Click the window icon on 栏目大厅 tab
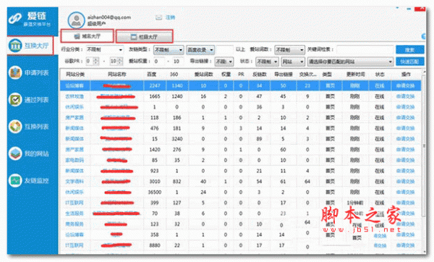 tap(134, 37)
